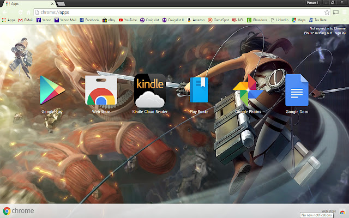Open the NFL bookmark
The width and height of the screenshot is (349, 218).
click(238, 20)
